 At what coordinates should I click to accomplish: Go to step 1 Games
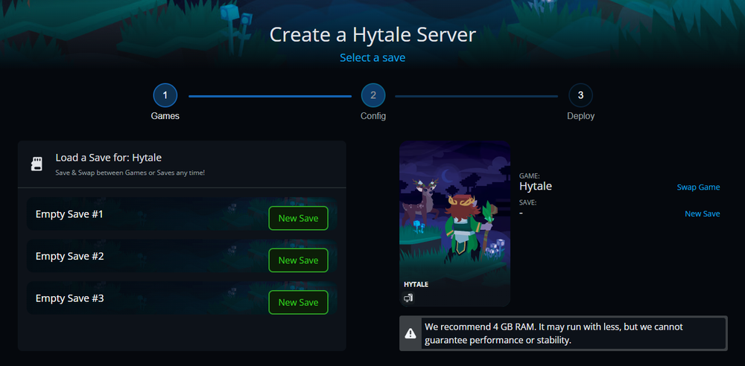click(165, 95)
